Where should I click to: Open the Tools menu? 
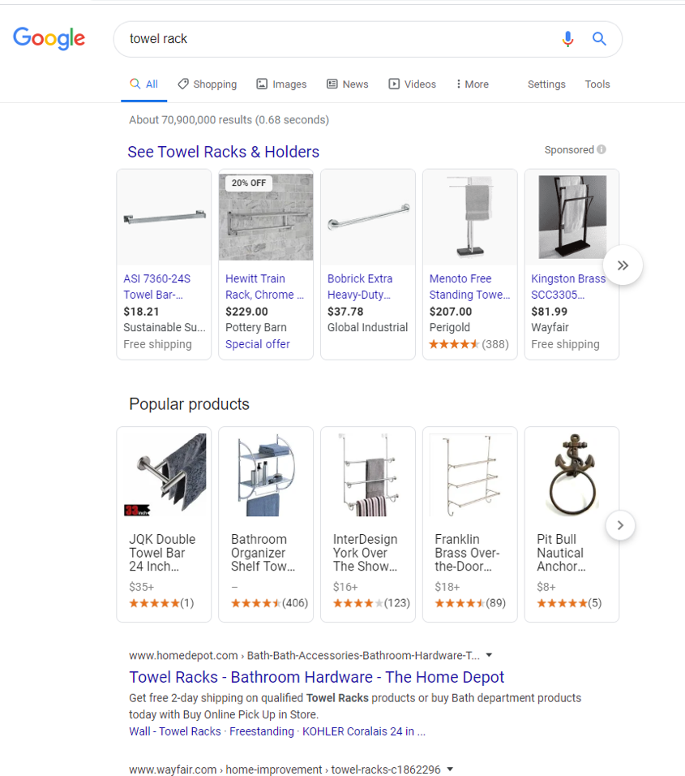[597, 84]
